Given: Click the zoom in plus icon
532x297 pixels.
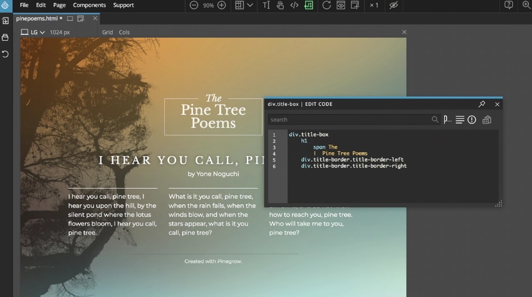Looking at the screenshot, I should coord(221,5).
